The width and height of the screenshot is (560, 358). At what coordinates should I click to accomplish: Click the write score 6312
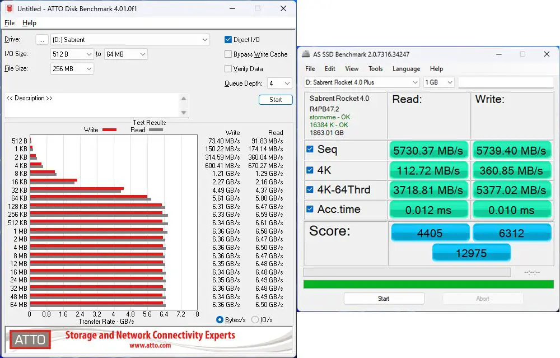512,233
